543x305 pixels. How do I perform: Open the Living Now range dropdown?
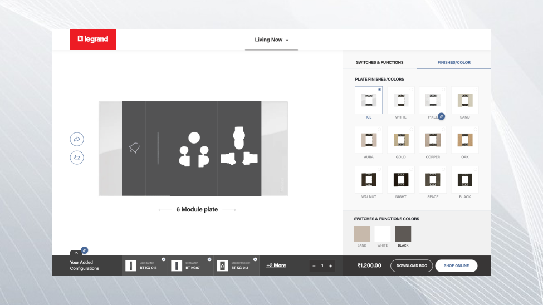click(272, 40)
